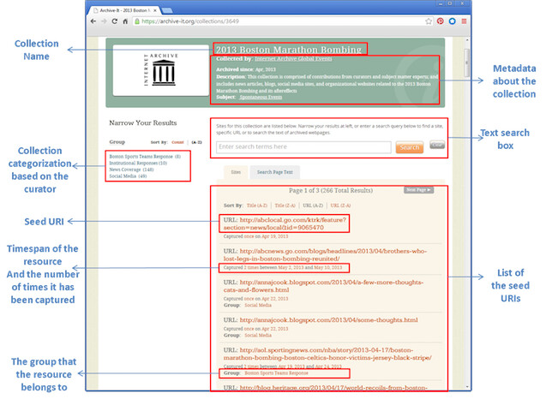The height and width of the screenshot is (411, 546).
Task: Go to browser home icon
Action: [x=125, y=21]
